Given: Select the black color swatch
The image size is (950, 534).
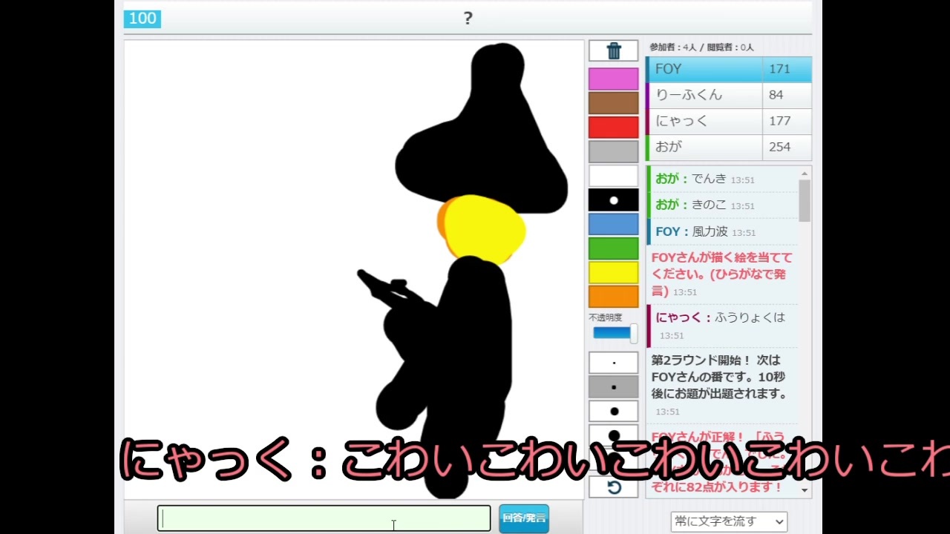Looking at the screenshot, I should (613, 200).
